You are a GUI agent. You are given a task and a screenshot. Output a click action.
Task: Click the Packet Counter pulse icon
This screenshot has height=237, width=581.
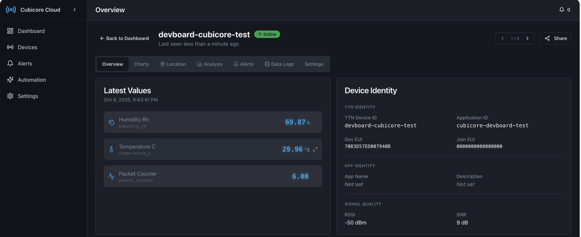[x=111, y=177]
